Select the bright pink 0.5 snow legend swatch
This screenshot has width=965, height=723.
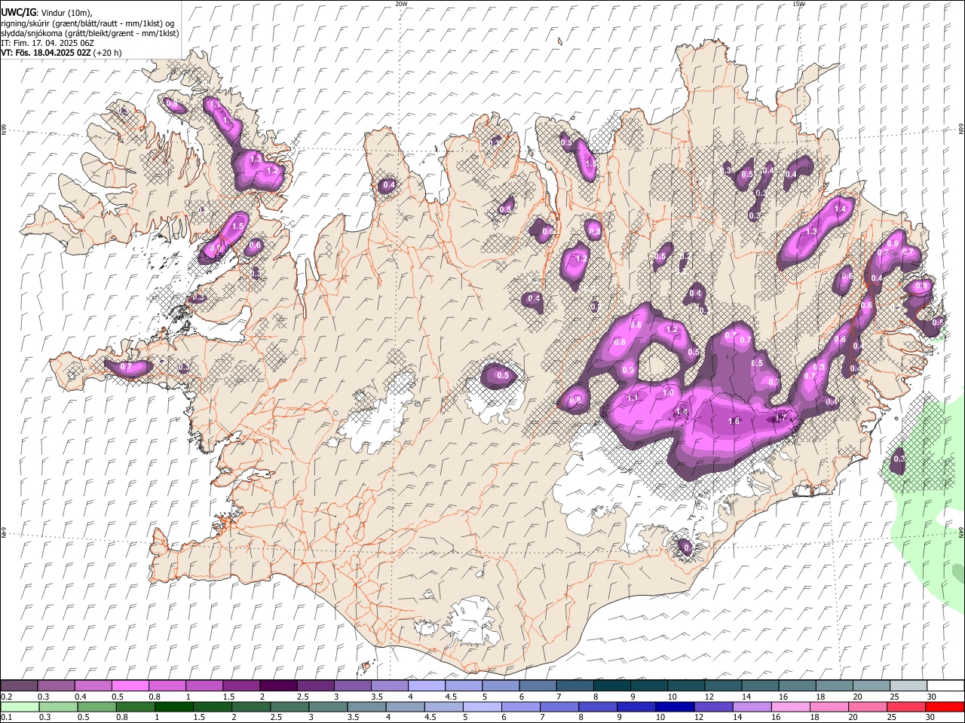(130, 686)
